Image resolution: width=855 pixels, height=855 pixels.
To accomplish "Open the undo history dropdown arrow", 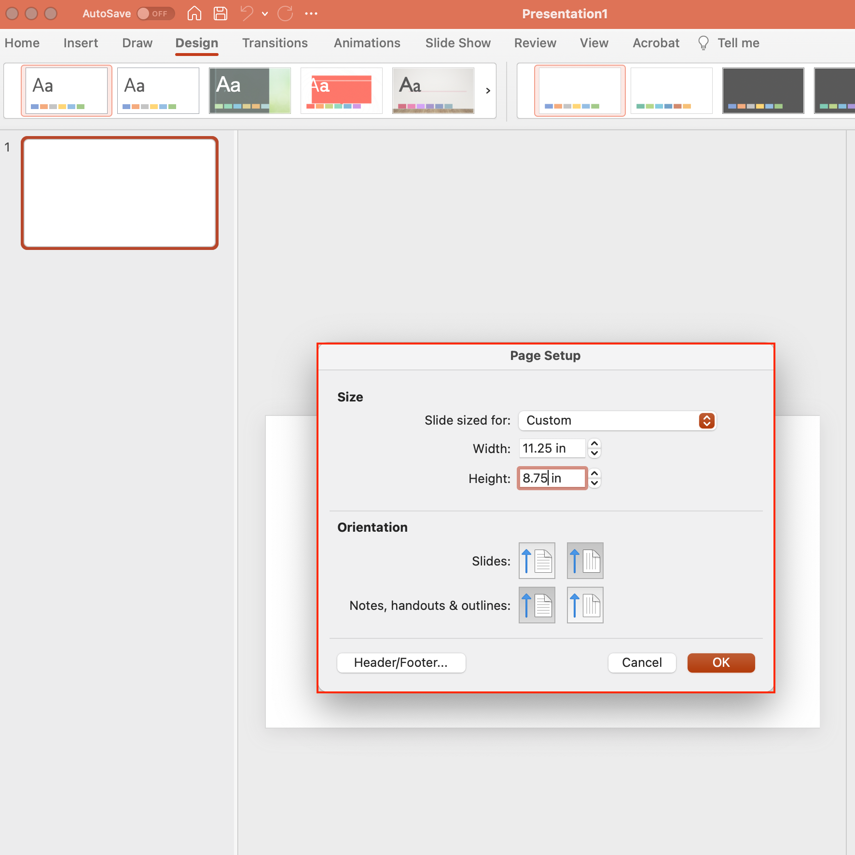I will coord(265,14).
